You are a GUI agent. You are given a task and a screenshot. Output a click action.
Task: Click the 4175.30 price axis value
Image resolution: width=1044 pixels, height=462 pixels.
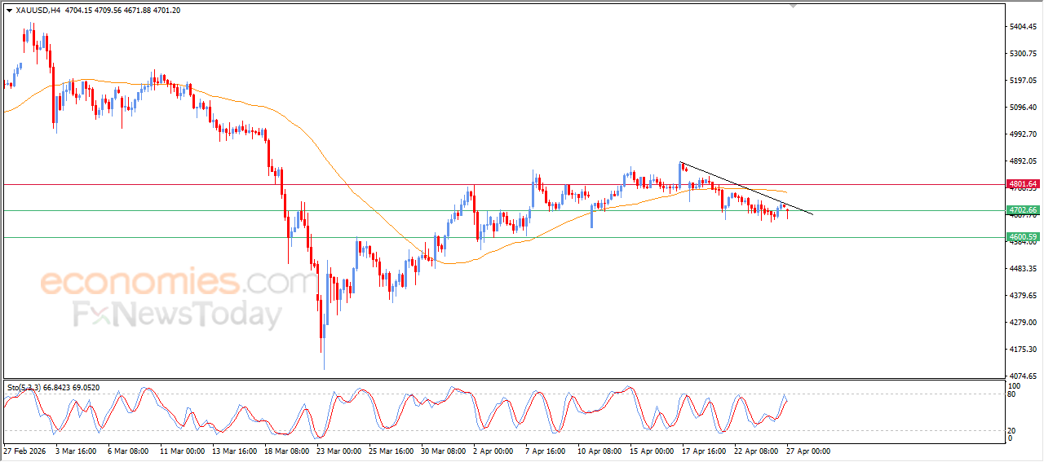tap(1024, 350)
